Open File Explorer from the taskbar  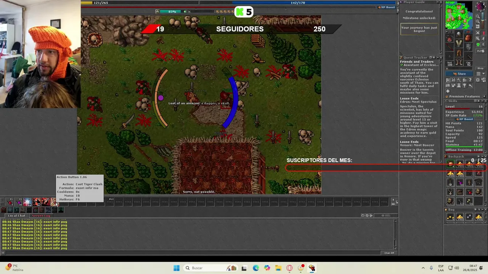(x=278, y=268)
